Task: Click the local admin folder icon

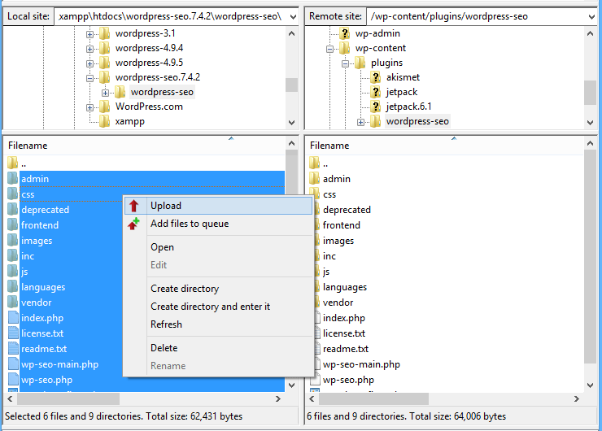Action: point(13,178)
